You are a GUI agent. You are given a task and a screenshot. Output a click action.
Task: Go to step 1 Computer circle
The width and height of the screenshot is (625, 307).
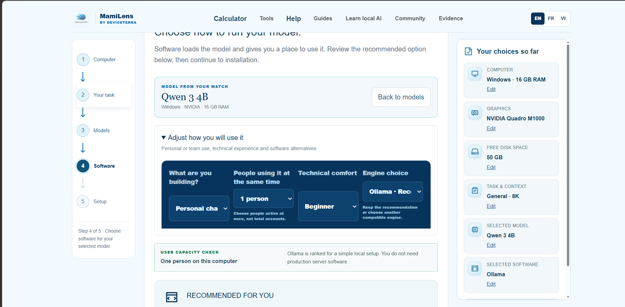tap(83, 60)
